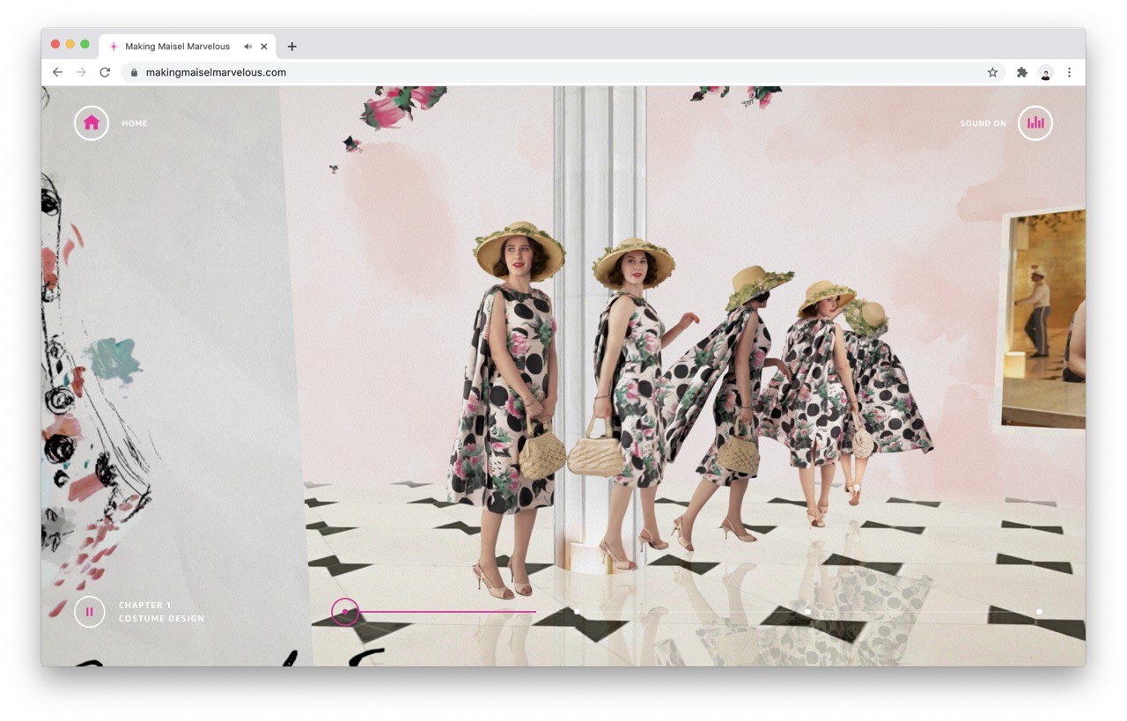Mute the tab using the speaker icon
The width and height of the screenshot is (1127, 721).
pos(248,47)
